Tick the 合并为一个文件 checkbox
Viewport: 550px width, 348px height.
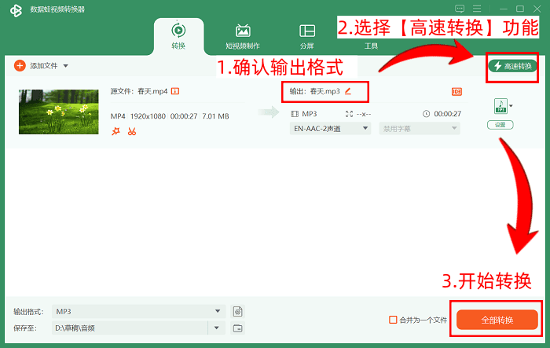pos(393,320)
